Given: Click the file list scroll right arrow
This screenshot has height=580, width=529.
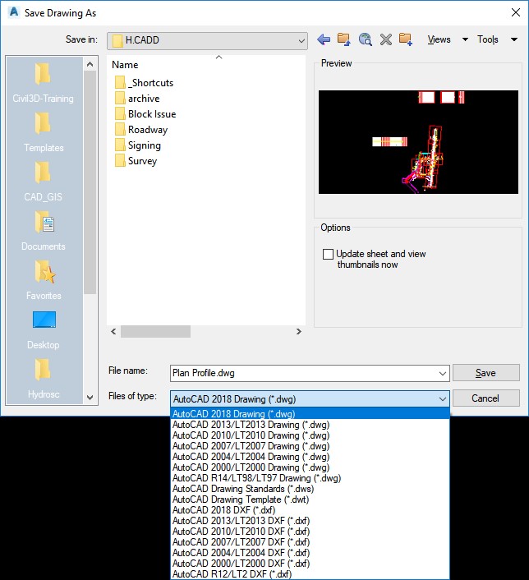Looking at the screenshot, I should 298,331.
